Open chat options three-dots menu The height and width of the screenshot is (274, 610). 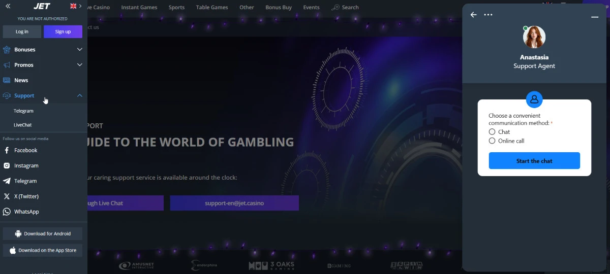coord(489,15)
